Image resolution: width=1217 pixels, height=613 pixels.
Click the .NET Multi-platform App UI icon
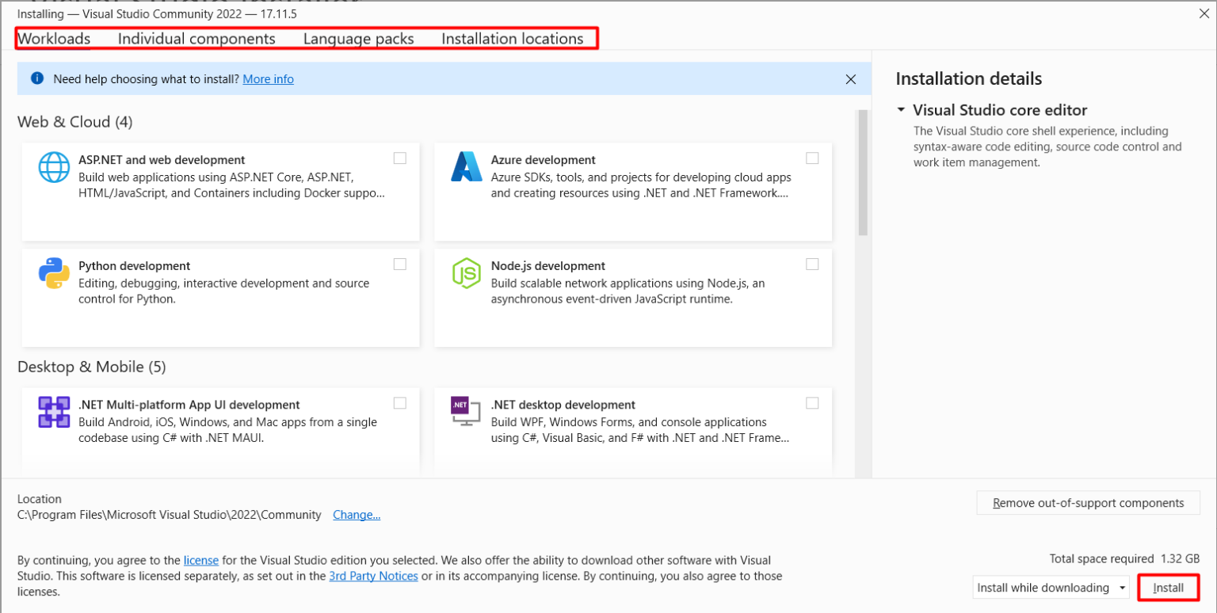[54, 413]
